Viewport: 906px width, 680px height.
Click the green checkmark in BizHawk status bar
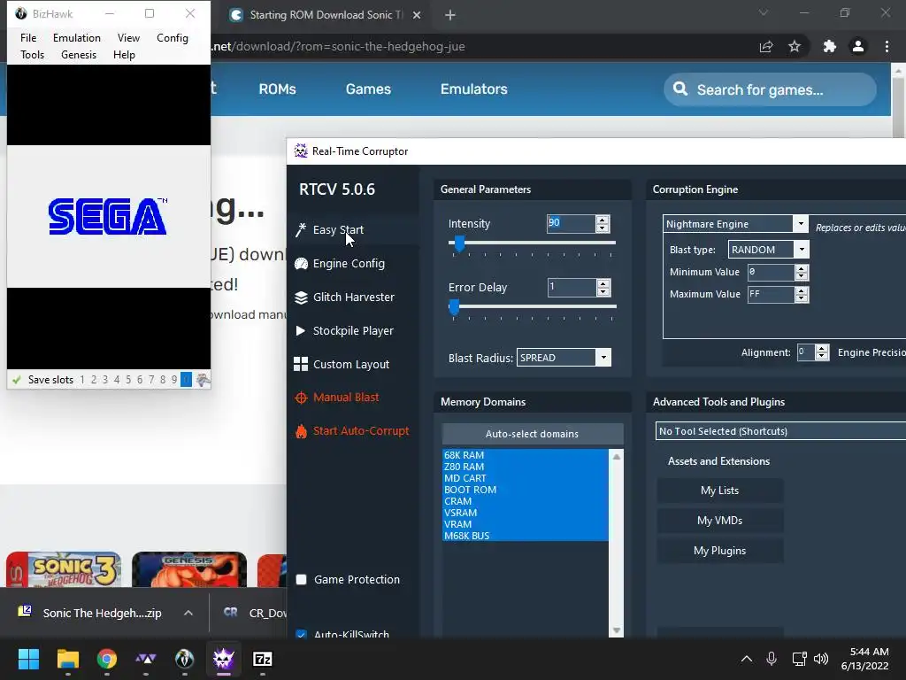(x=16, y=380)
